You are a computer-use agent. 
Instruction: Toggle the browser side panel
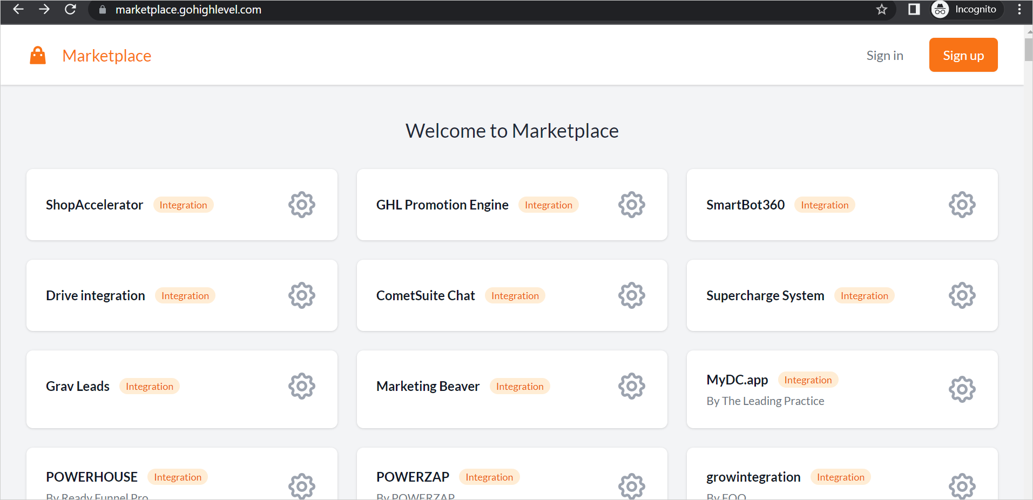coord(914,10)
